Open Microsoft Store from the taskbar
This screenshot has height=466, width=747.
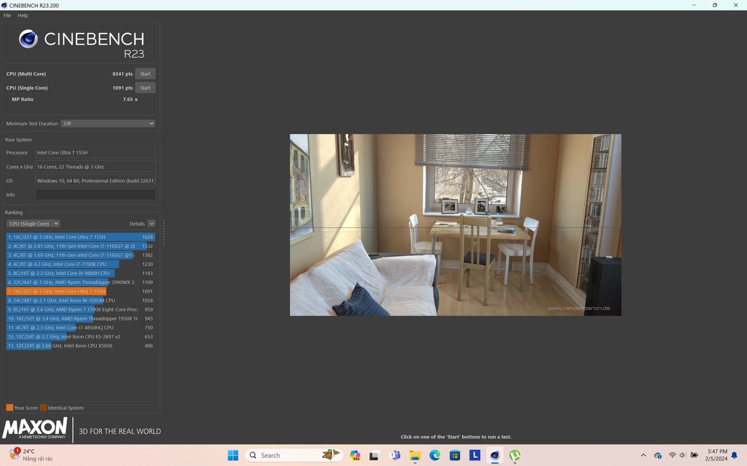pyautogui.click(x=455, y=455)
